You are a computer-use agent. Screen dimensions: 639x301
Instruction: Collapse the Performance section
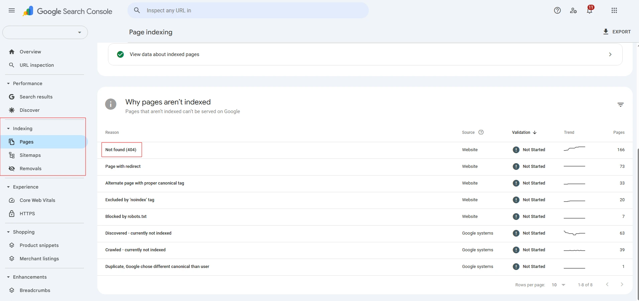point(8,83)
